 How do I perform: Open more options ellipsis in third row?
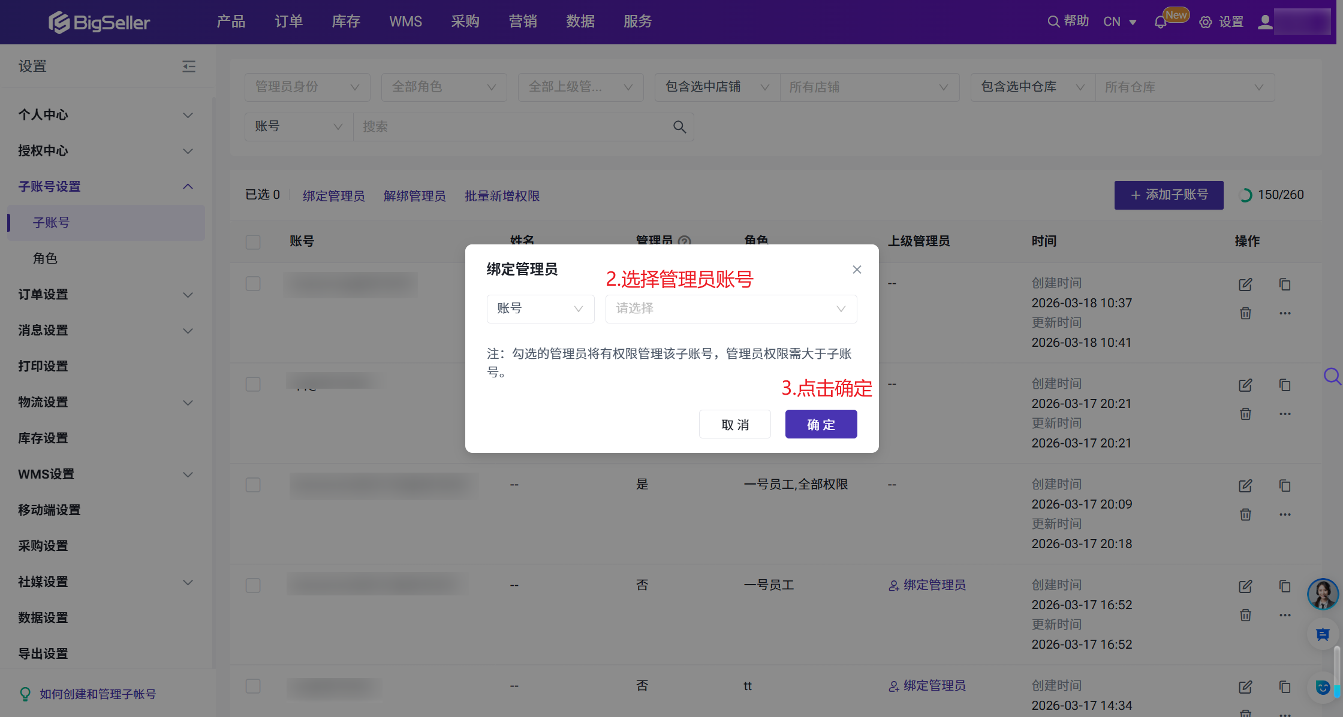(x=1285, y=515)
